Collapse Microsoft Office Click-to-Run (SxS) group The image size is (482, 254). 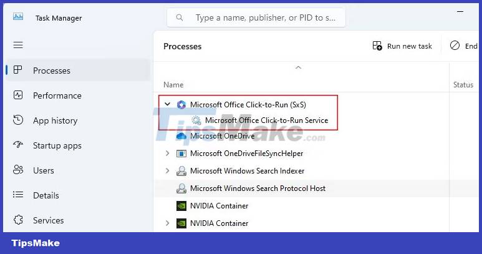[167, 104]
